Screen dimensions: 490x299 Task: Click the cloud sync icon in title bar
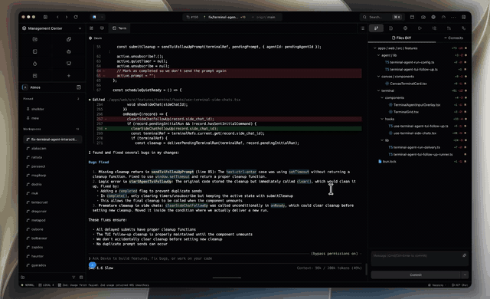(x=423, y=17)
